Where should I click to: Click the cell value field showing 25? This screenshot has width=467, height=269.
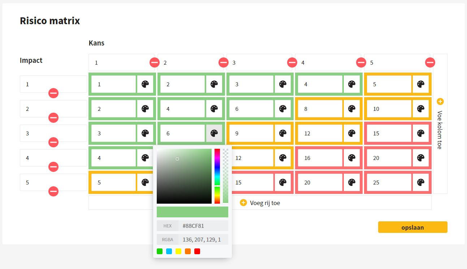click(389, 182)
